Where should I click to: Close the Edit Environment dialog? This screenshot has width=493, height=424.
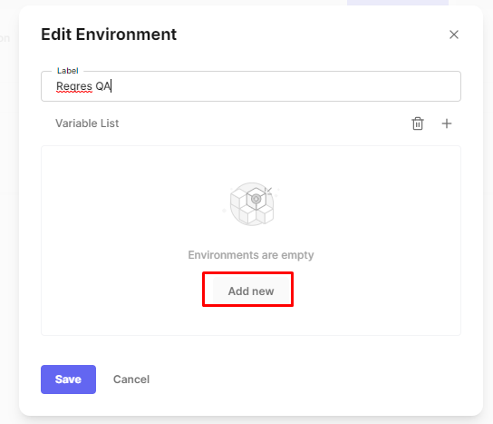click(454, 35)
